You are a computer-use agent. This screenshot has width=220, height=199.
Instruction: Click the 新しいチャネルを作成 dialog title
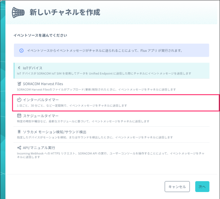(x=65, y=12)
